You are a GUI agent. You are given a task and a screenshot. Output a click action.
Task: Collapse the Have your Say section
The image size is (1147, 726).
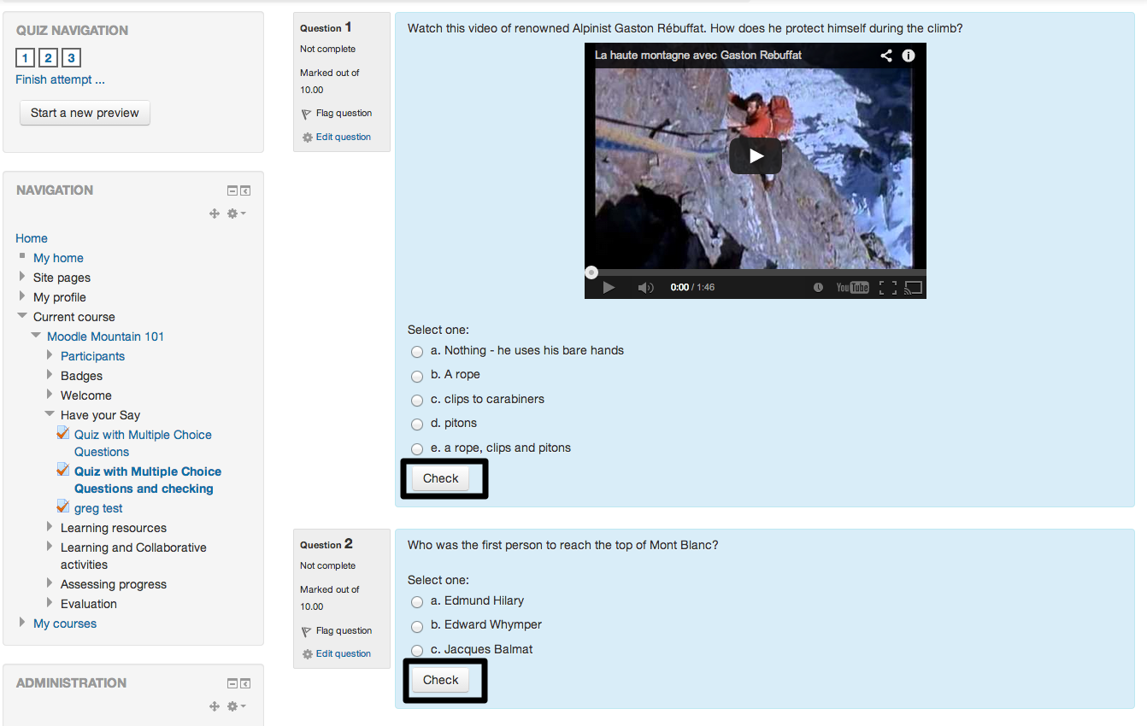click(x=50, y=414)
